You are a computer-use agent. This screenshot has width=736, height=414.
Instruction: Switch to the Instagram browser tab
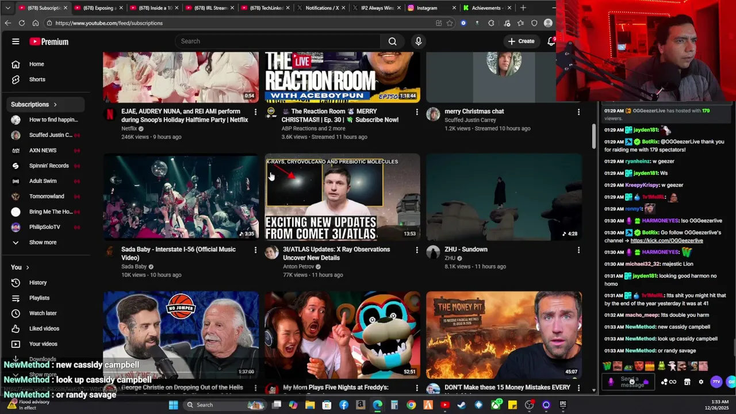(x=430, y=8)
